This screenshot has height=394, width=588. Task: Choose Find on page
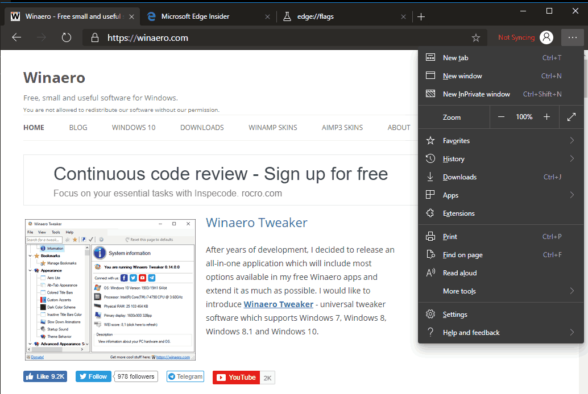[501, 255]
